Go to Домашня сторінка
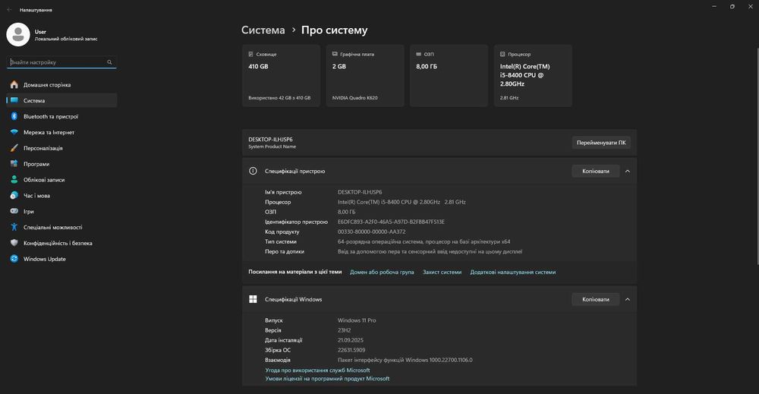Image resolution: width=759 pixels, height=394 pixels. click(x=46, y=85)
